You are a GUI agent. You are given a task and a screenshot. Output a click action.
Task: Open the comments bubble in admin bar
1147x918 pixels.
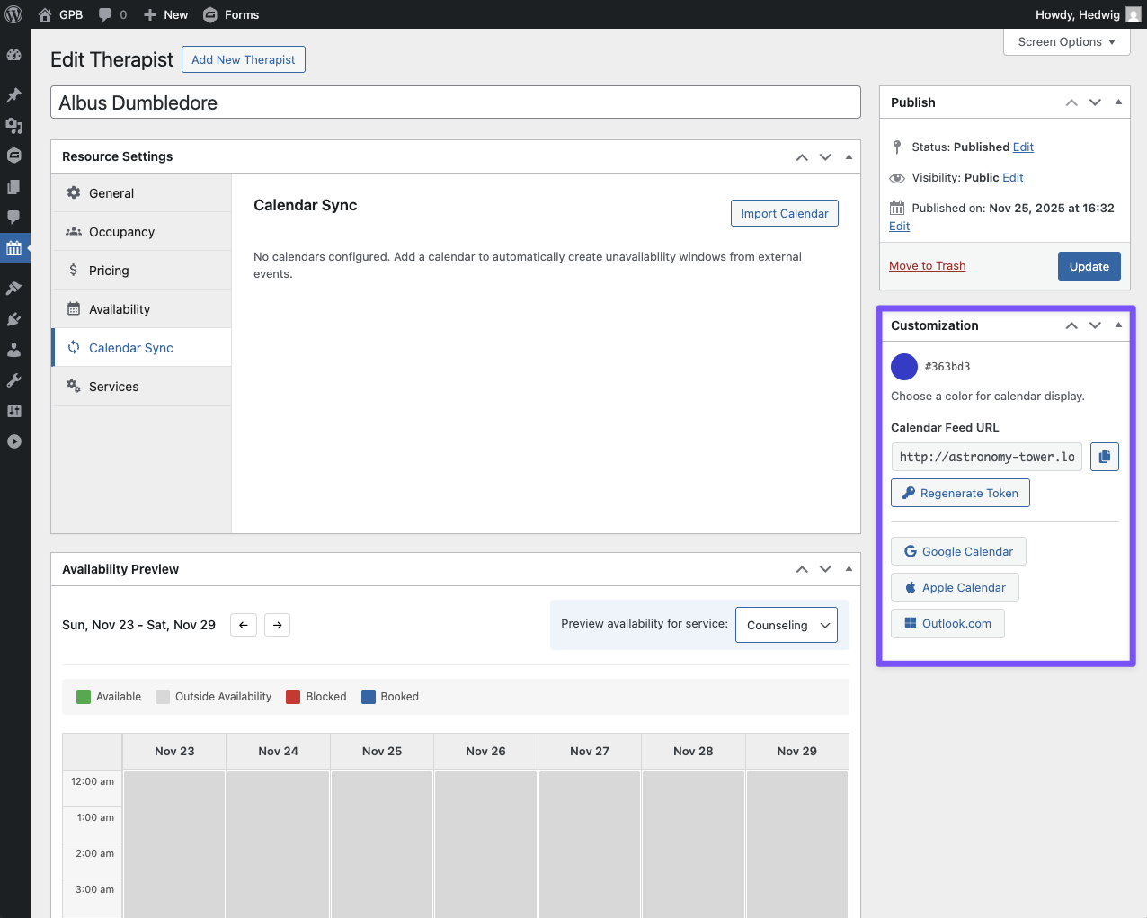point(111,14)
